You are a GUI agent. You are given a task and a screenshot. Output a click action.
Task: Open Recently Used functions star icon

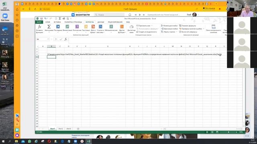click(x=58, y=27)
